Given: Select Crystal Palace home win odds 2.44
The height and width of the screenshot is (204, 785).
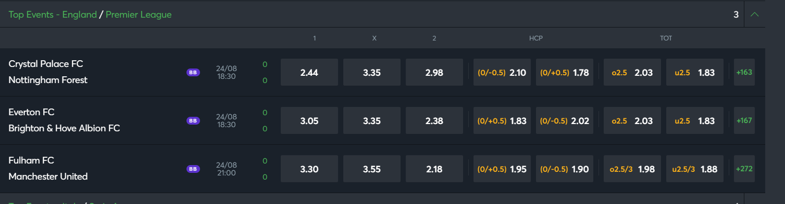Looking at the screenshot, I should [309, 72].
